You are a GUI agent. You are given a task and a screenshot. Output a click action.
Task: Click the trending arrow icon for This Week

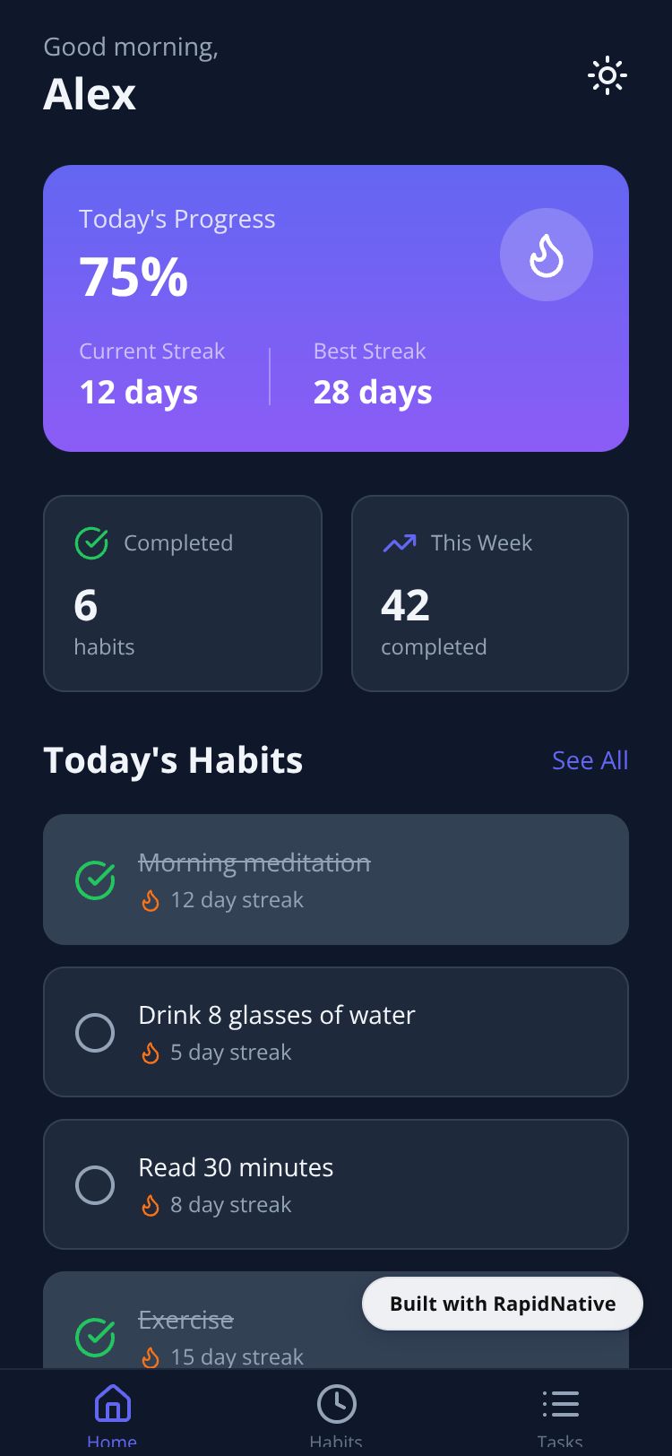pos(400,543)
